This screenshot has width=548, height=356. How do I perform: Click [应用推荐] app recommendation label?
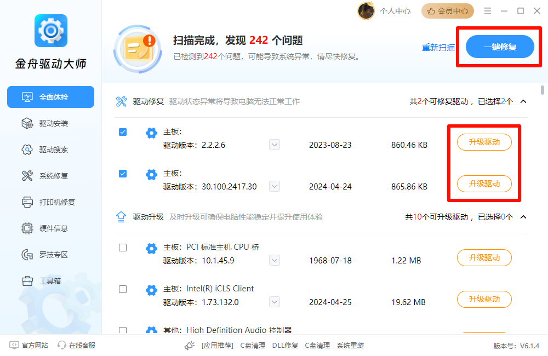pyautogui.click(x=218, y=346)
